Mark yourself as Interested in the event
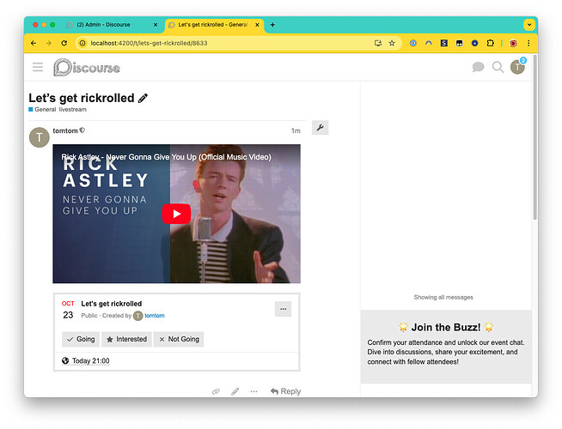Image resolution: width=562 pixels, height=429 pixels. tap(126, 339)
